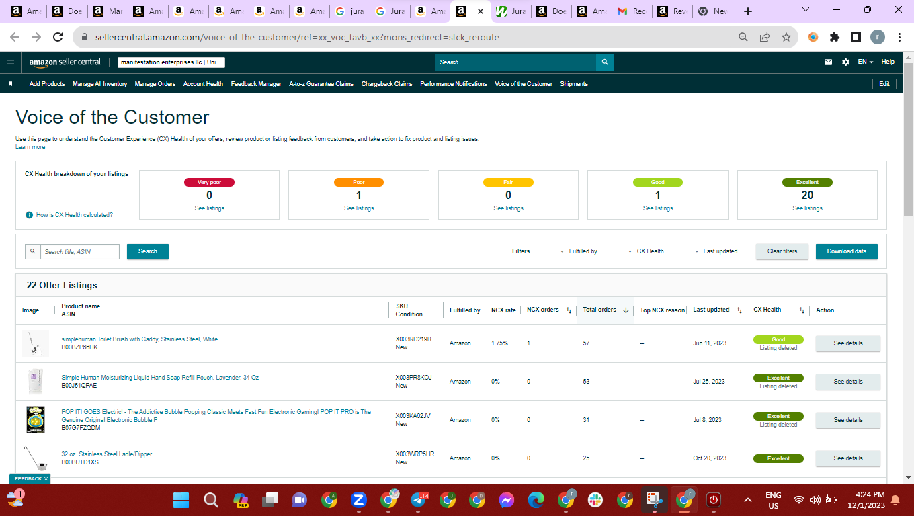Click the teal Search button beside the ASIN field
The width and height of the screenshot is (914, 516).
tap(148, 251)
